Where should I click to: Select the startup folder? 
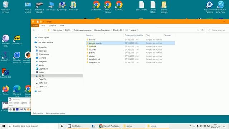(x=92, y=56)
